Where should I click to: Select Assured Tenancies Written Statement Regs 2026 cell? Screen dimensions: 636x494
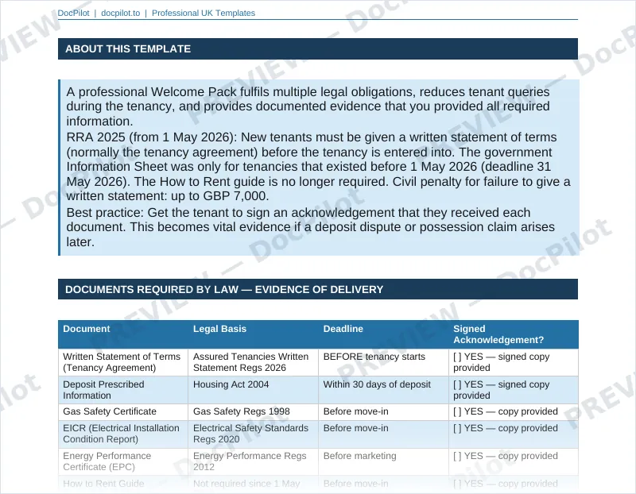pyautogui.click(x=253, y=362)
